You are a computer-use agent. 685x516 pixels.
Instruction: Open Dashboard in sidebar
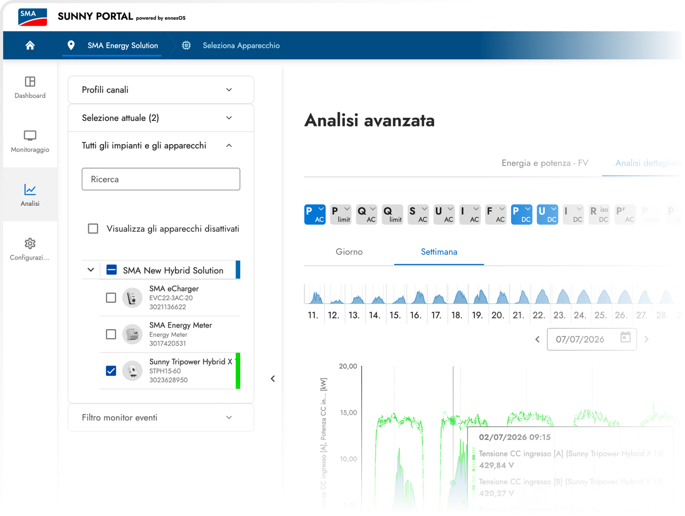point(30,88)
